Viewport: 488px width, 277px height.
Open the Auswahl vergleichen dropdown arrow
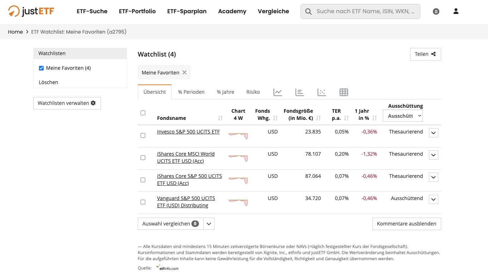point(209,224)
